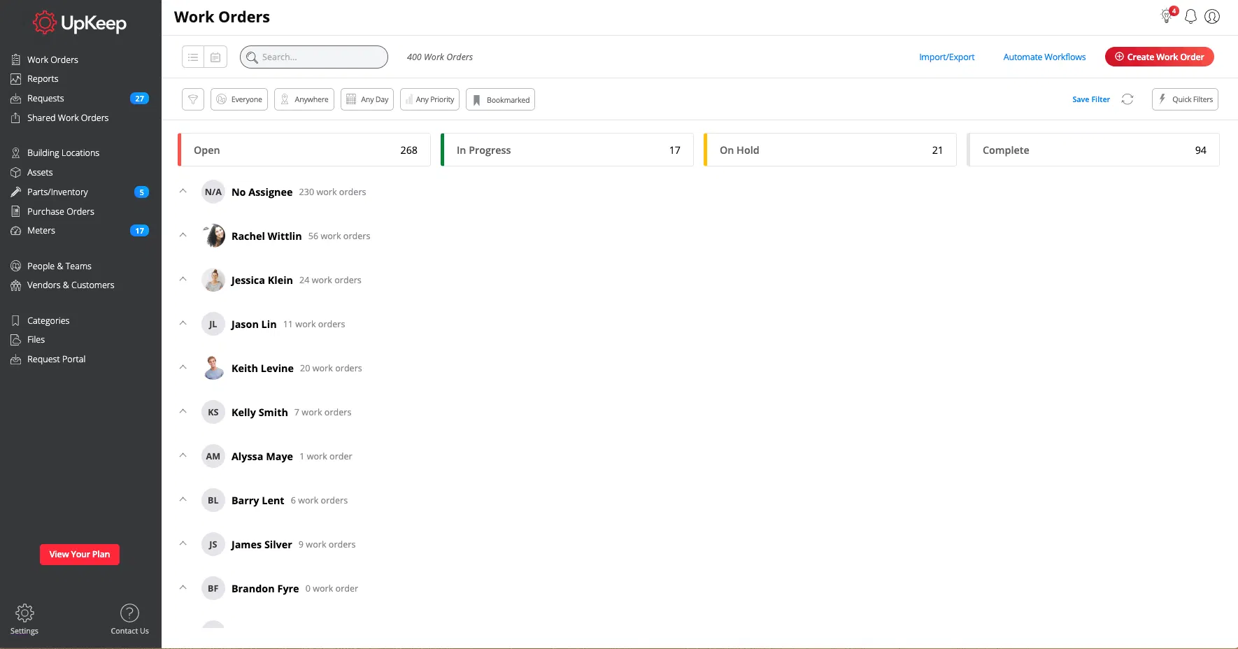Click the AM avatar for Alyssa Maye
Screen dimensions: 1238x649
213,456
